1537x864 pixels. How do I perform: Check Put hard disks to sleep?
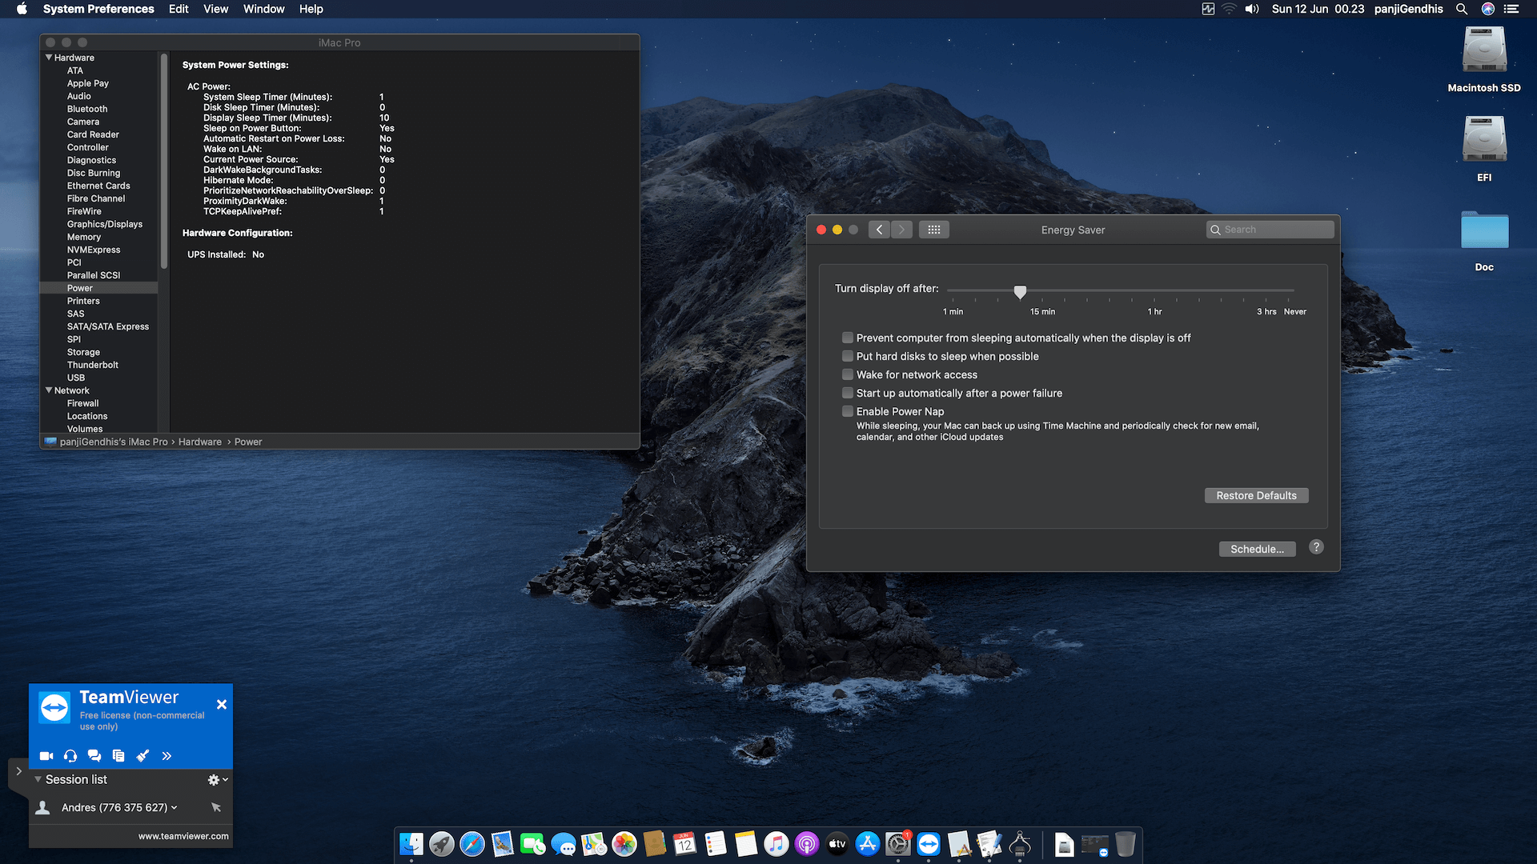click(848, 356)
